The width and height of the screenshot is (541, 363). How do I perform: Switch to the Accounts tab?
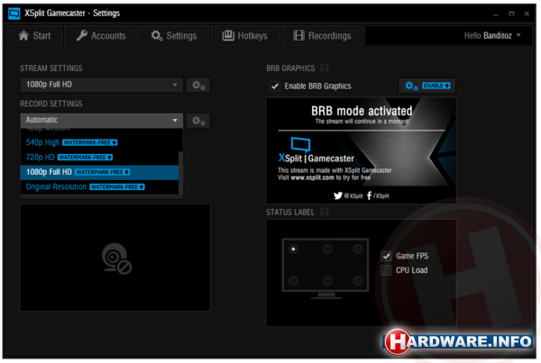(101, 35)
